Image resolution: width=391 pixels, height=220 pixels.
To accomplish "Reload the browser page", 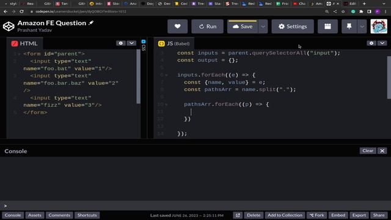I will 22,12.
